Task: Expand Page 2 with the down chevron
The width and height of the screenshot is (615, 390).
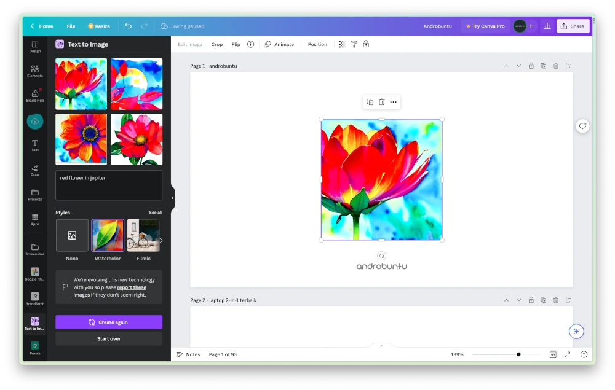Action: [518, 300]
